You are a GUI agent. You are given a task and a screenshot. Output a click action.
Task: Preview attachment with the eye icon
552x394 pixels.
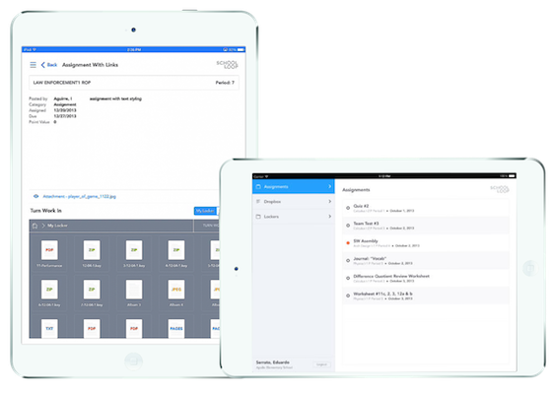coord(35,196)
